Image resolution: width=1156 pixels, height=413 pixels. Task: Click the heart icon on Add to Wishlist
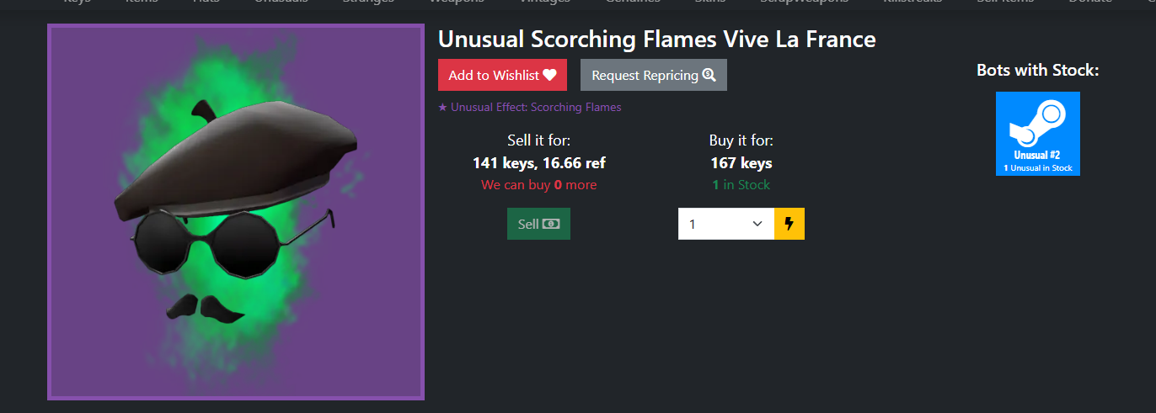pyautogui.click(x=549, y=75)
